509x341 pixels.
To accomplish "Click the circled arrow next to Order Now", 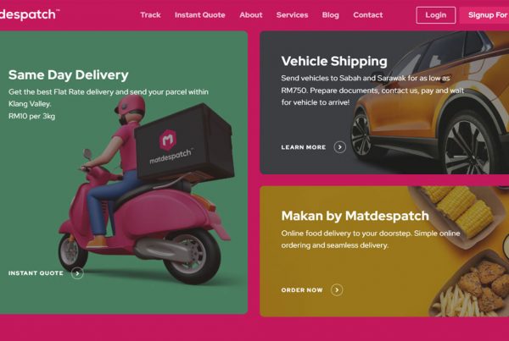I will 337,290.
